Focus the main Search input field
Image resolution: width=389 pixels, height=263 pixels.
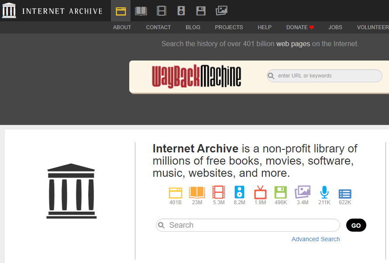(x=248, y=225)
